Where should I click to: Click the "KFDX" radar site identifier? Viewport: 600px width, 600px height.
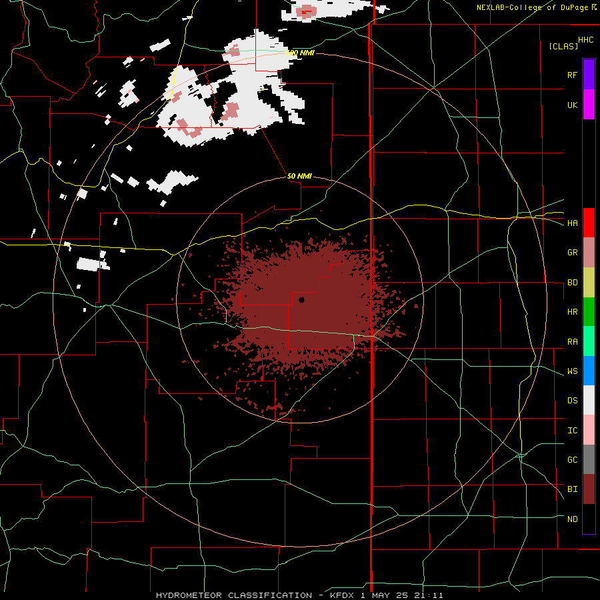point(342,595)
